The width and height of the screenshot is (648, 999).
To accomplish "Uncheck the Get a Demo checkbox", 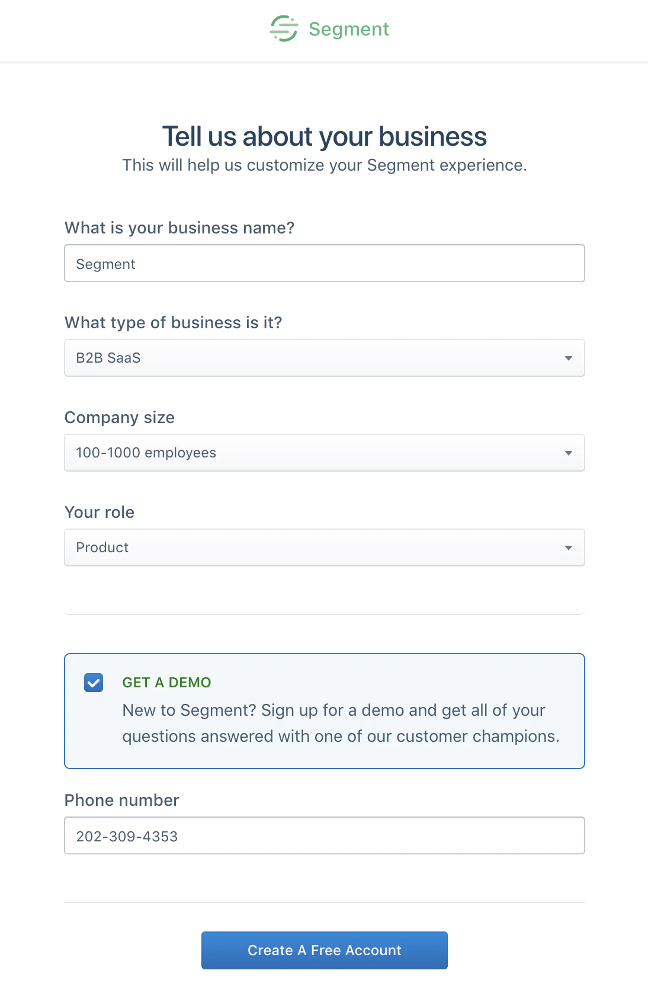I will (x=94, y=683).
